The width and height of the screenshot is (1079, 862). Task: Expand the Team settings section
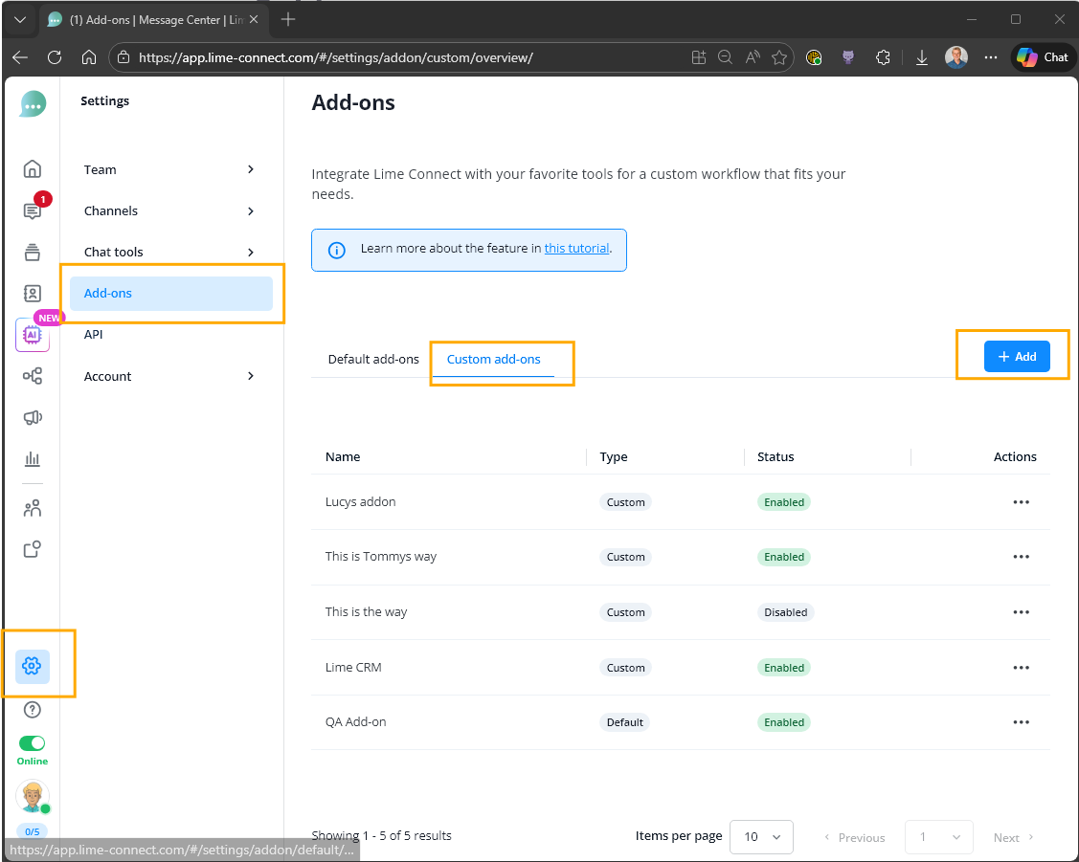[x=169, y=169]
